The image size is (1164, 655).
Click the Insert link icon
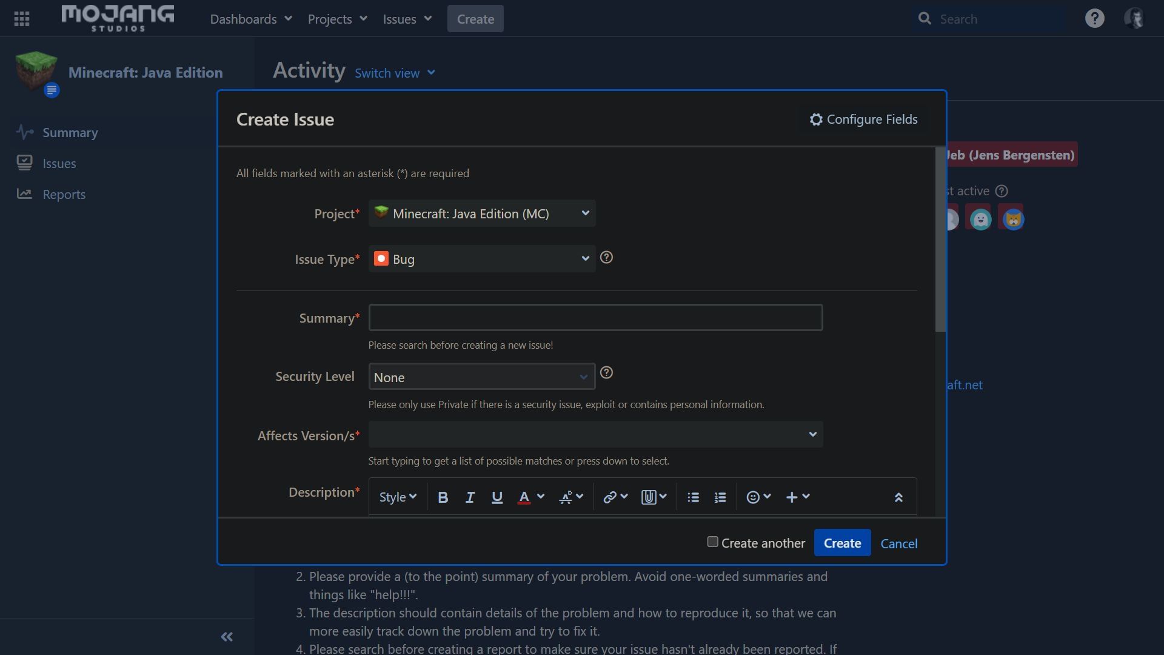coord(610,497)
